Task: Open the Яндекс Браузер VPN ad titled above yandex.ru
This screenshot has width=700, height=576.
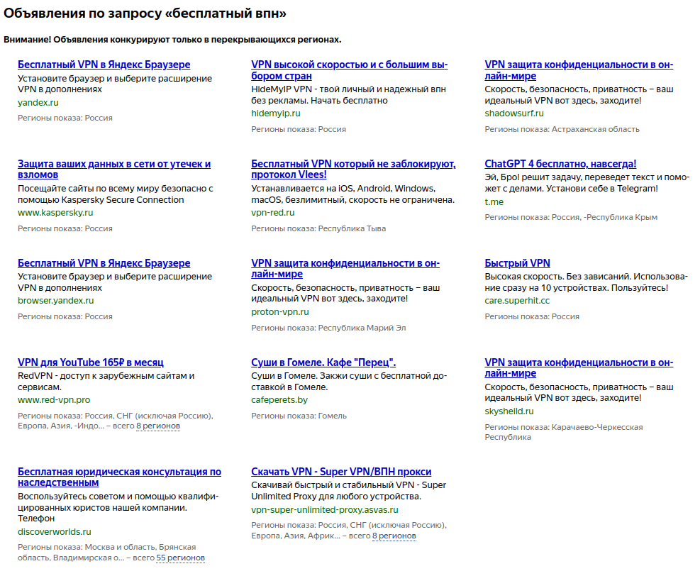Action: tap(104, 65)
